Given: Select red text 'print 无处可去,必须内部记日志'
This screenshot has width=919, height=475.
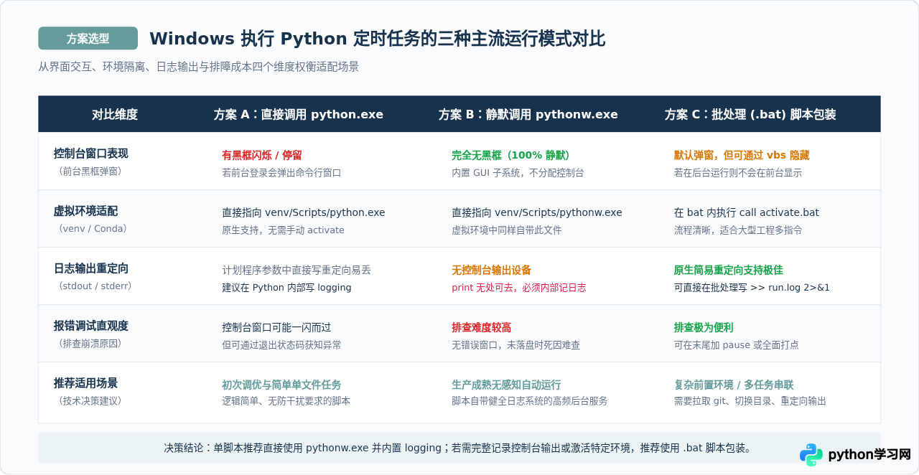Looking at the screenshot, I should coord(518,288).
